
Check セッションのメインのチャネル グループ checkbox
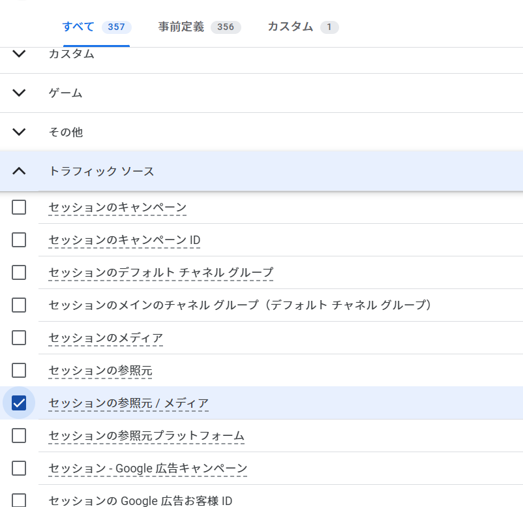coord(19,305)
